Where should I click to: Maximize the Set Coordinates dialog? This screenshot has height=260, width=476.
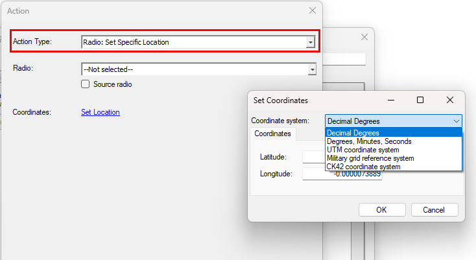[x=420, y=100]
